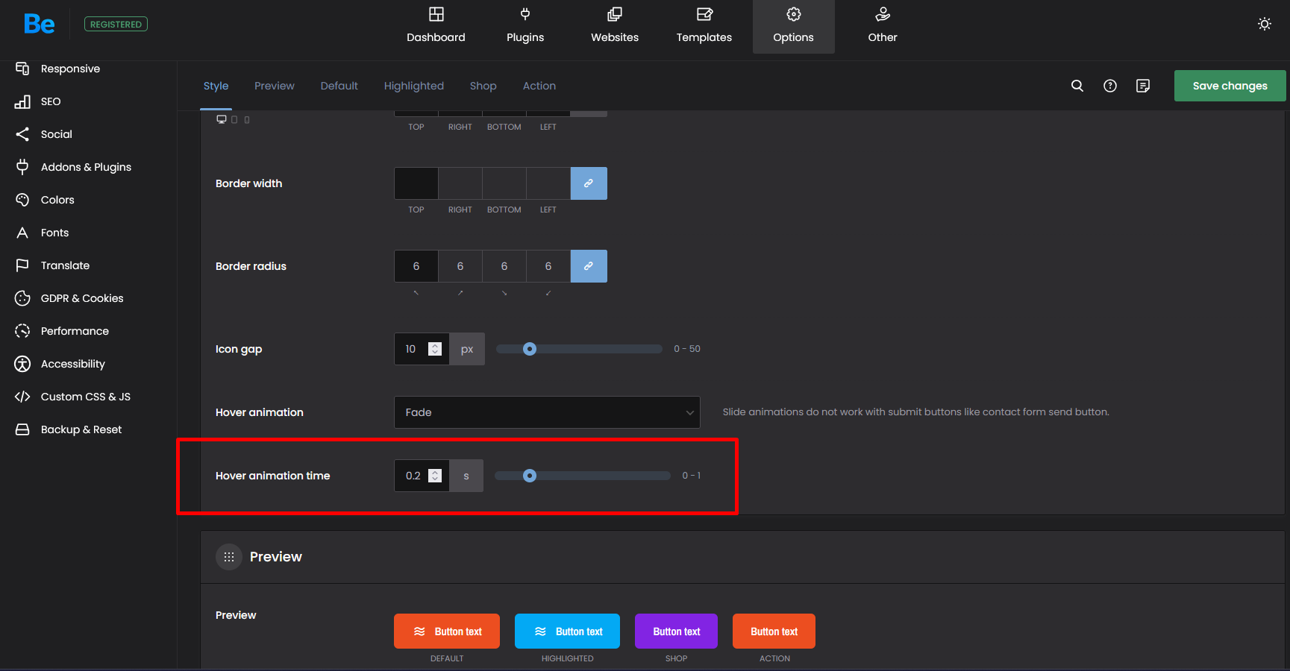1290x671 pixels.
Task: Click Border radius top-left field
Action: pyautogui.click(x=416, y=266)
